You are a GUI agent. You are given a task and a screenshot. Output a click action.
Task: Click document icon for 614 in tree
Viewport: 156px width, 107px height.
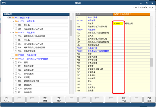tap(16, 47)
